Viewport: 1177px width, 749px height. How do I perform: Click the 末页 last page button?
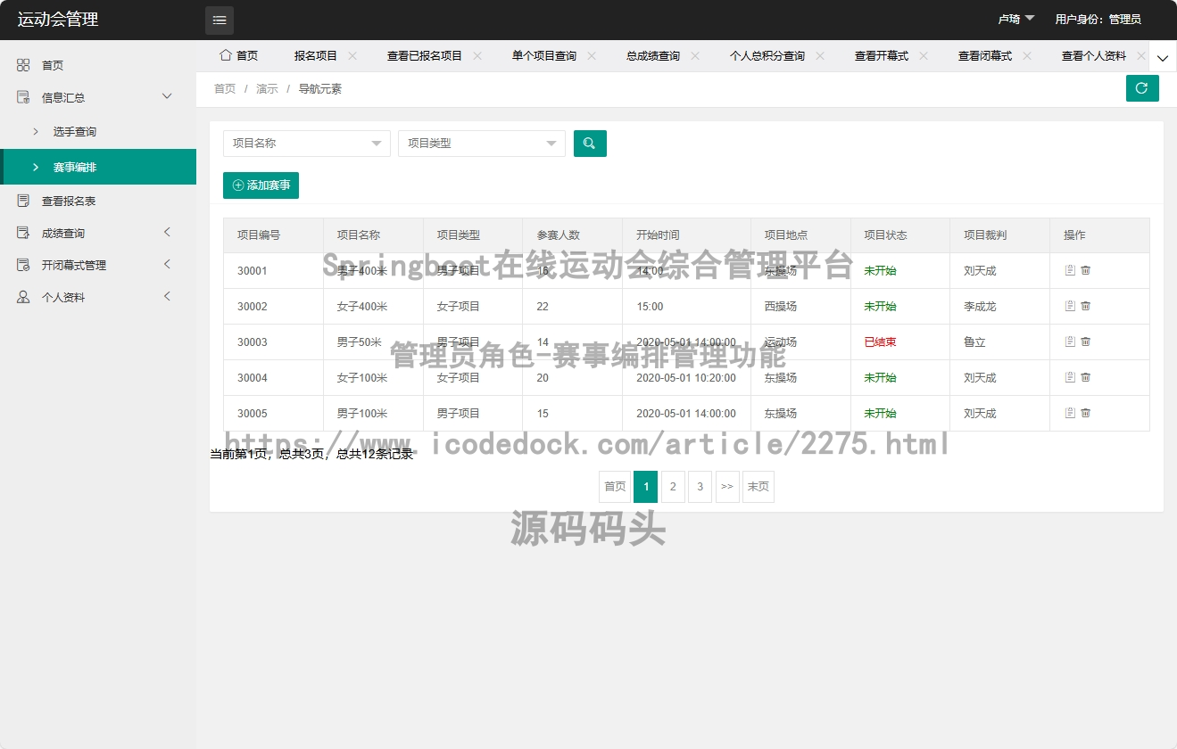(x=758, y=487)
